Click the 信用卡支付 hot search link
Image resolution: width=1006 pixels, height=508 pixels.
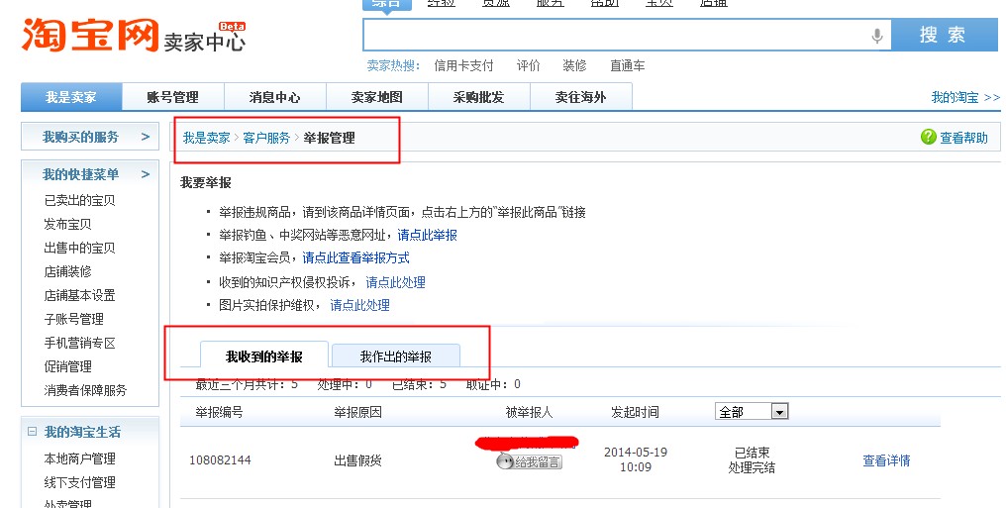[463, 65]
